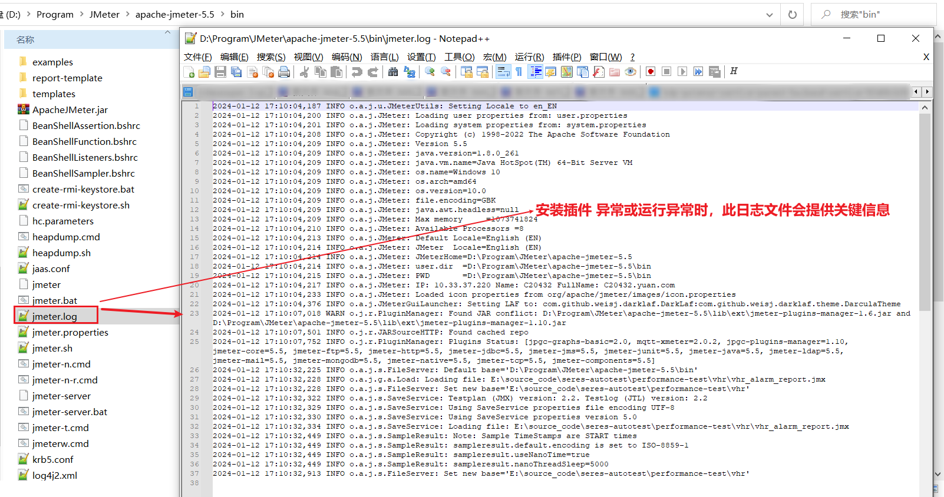Toggle the Function List icon
This screenshot has width=944, height=497.
pyautogui.click(x=598, y=72)
